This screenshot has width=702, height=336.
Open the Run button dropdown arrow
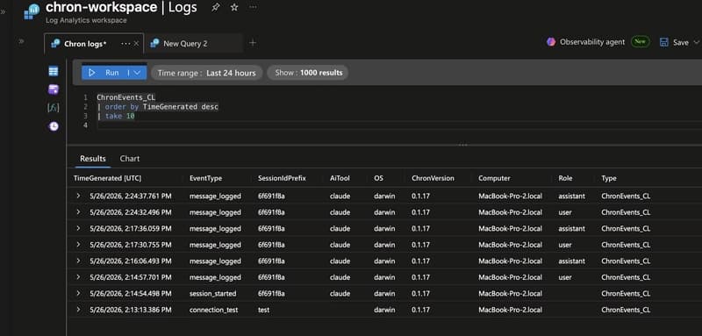(x=138, y=73)
